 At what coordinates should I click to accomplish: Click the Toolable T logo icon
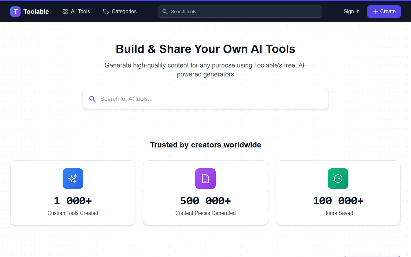pos(15,12)
